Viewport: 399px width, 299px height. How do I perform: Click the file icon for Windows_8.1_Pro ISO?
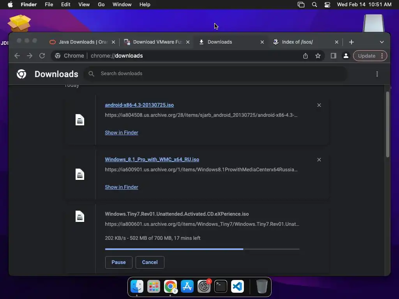80,174
